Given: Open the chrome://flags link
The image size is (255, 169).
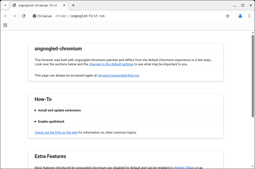Looking at the screenshot, I should coord(184,168).
